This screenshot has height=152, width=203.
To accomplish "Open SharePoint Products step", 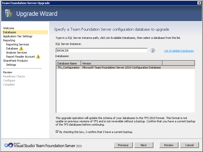I will 15,61.
